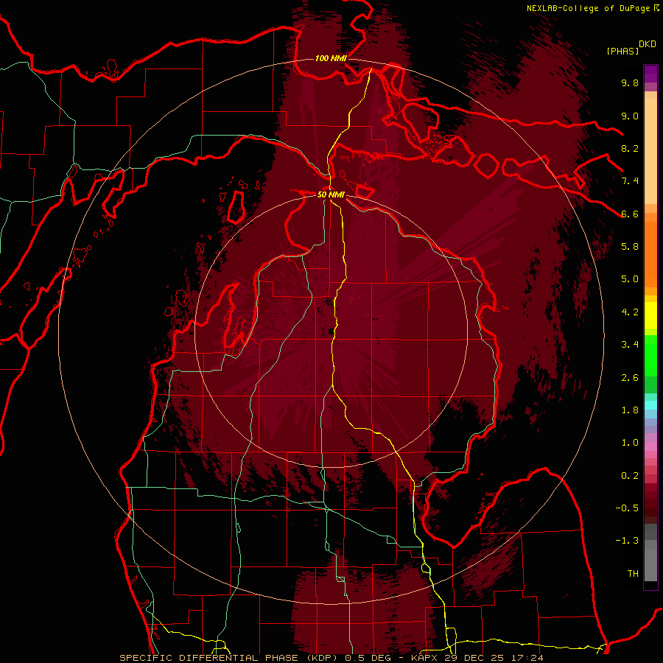Viewport: 663px width, 663px height.
Task: Pick the purple swatch atop the color bar
Action: tap(650, 74)
